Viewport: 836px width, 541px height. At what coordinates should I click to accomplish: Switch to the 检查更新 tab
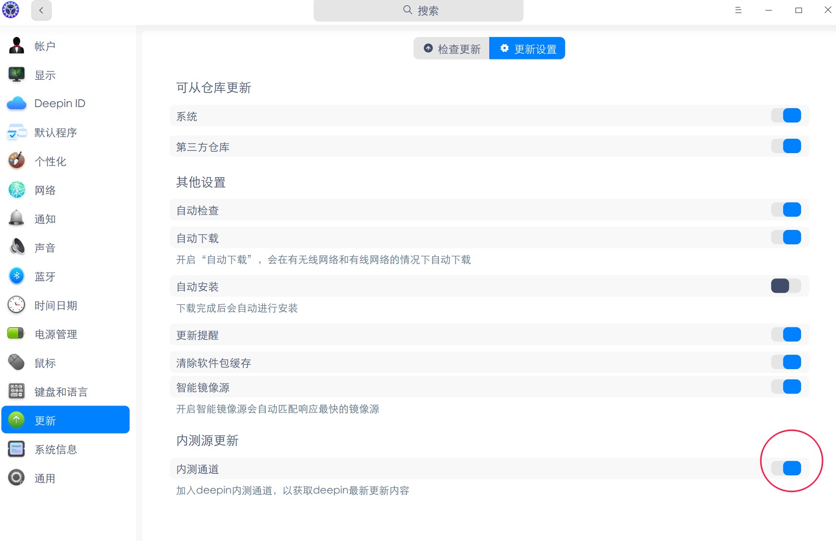pos(451,48)
